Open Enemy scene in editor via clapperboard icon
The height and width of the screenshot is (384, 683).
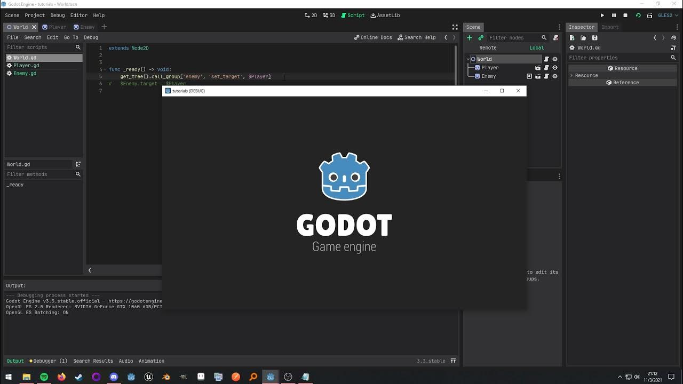pyautogui.click(x=538, y=76)
